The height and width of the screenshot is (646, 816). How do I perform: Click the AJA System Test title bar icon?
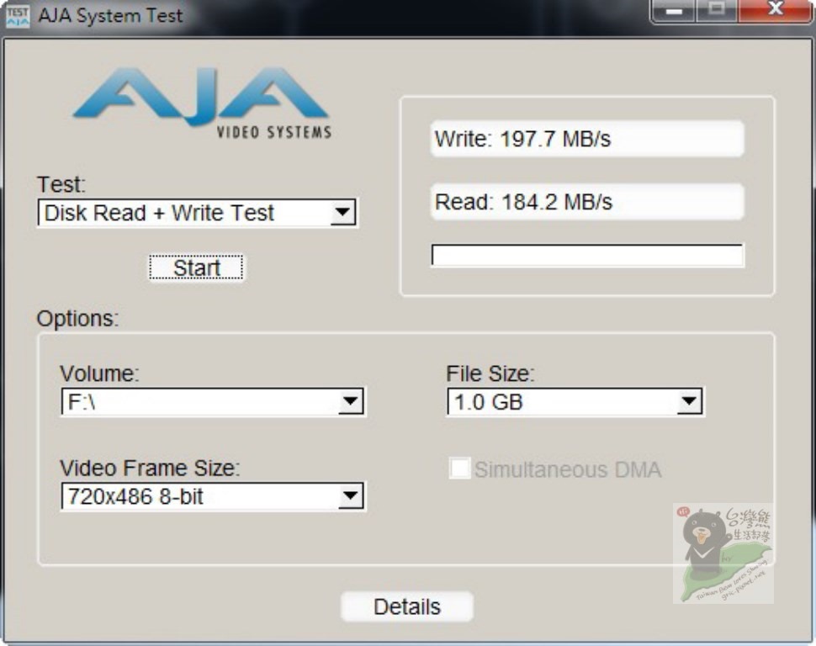18,16
